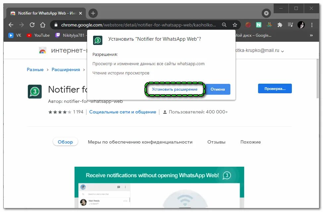Click the site lock icon in address bar

pyautogui.click(x=56, y=25)
